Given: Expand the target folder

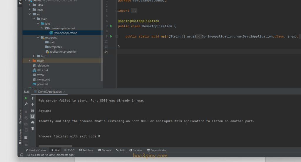Looking at the screenshot, I should point(29,61).
